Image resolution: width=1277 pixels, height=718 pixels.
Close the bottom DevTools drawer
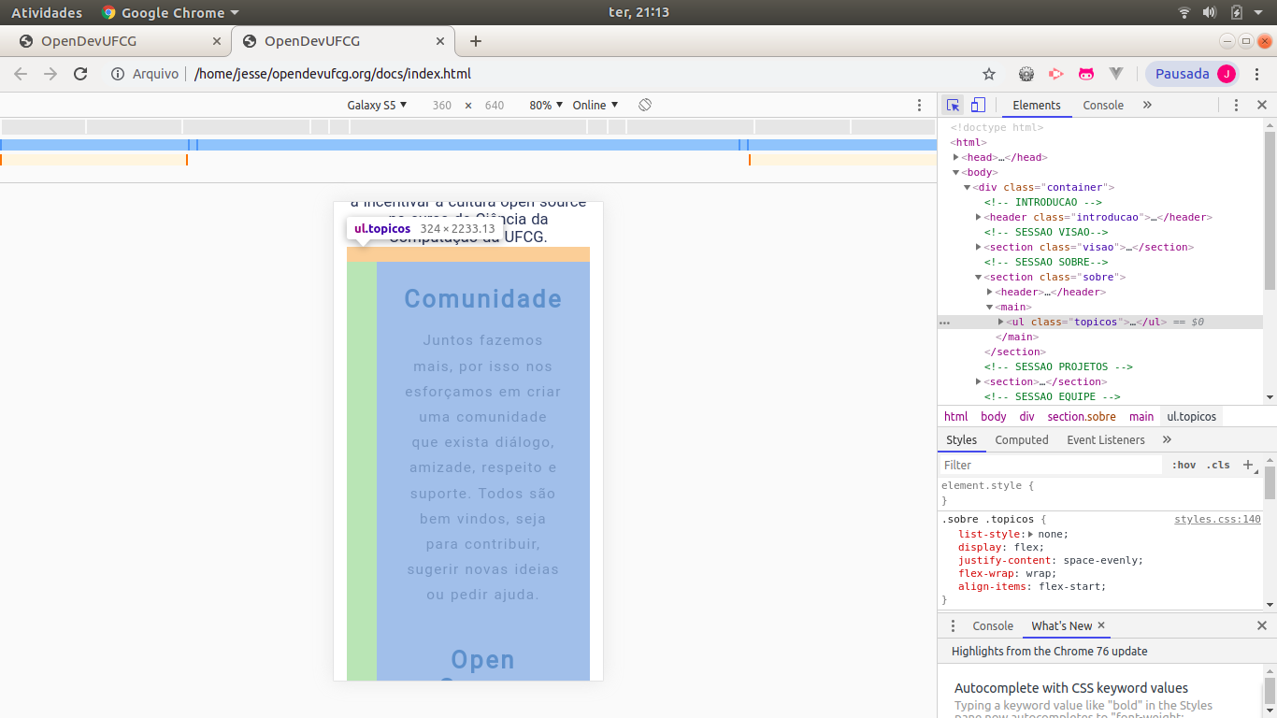click(x=1261, y=625)
